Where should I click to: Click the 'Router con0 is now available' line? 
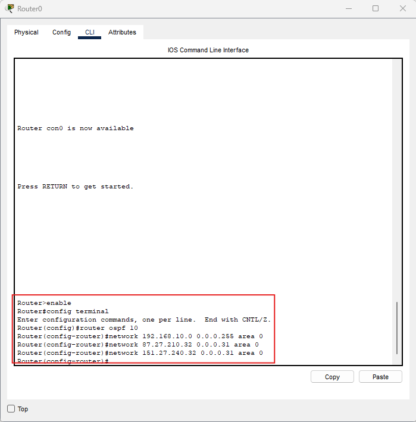point(76,128)
